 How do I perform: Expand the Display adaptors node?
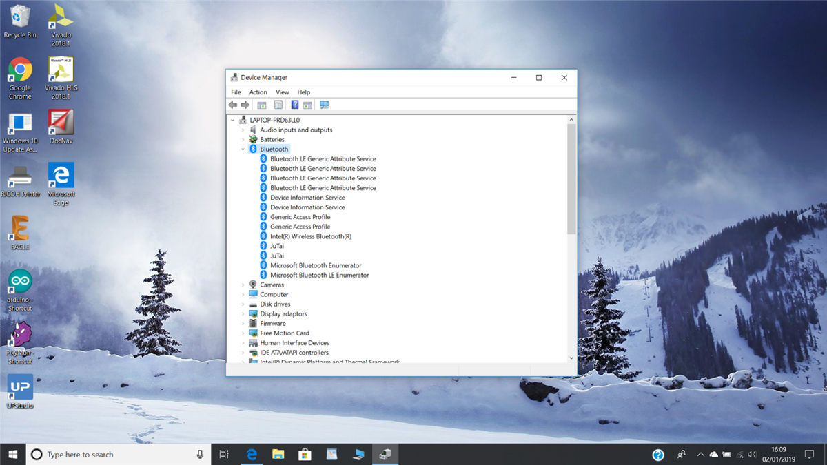pyautogui.click(x=243, y=314)
